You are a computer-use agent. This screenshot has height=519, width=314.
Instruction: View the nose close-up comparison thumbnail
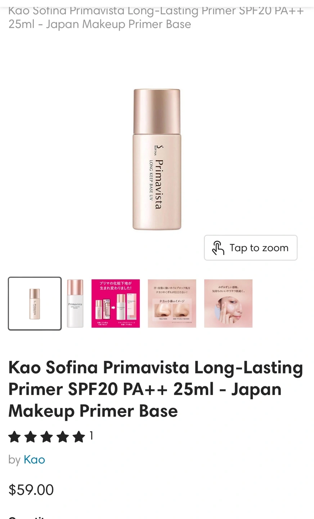172,303
